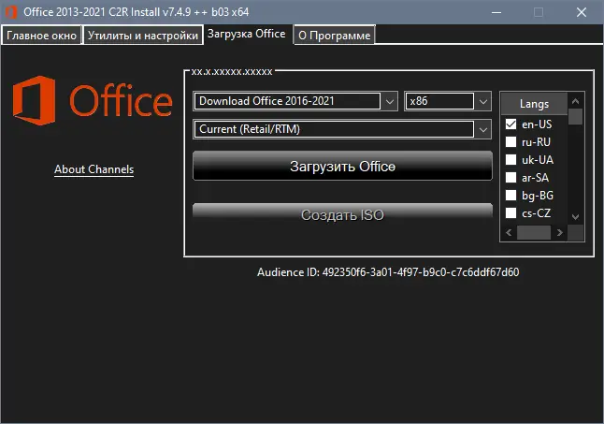Minimize the C2R Install window
The width and height of the screenshot is (604, 424).
coord(496,12)
